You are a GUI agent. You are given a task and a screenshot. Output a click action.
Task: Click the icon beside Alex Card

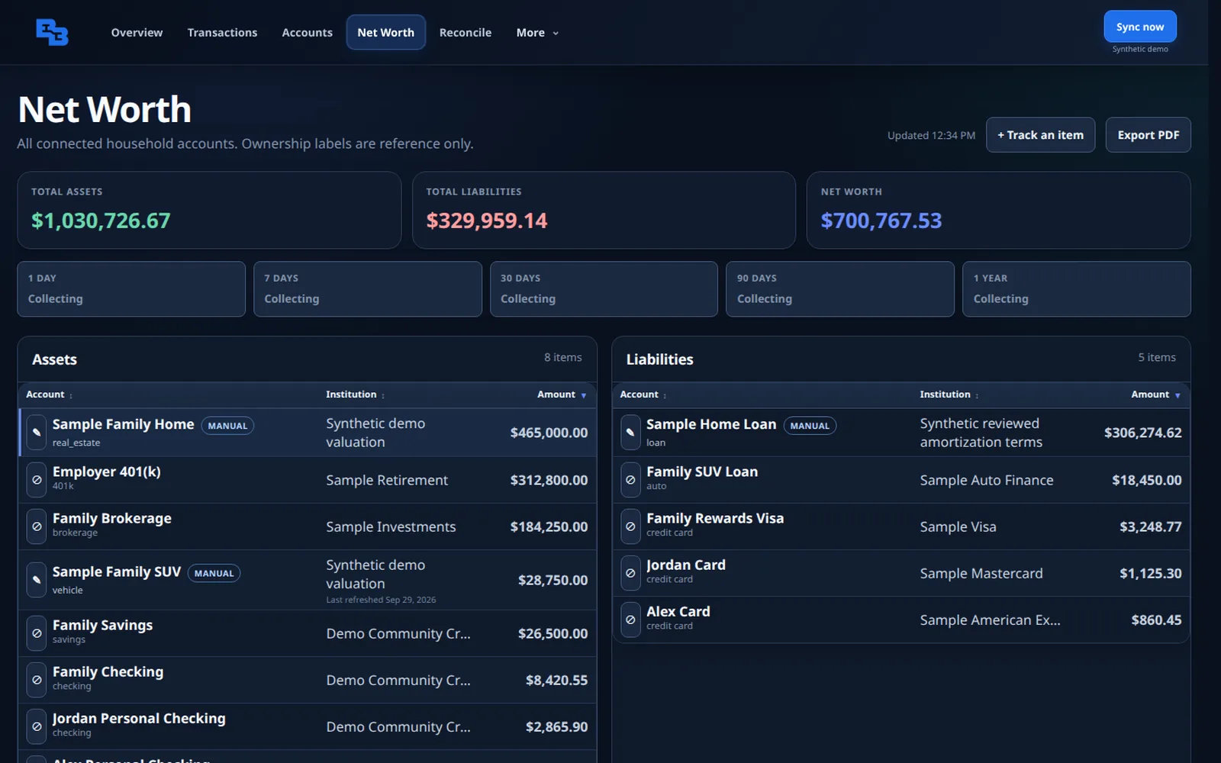[630, 620]
